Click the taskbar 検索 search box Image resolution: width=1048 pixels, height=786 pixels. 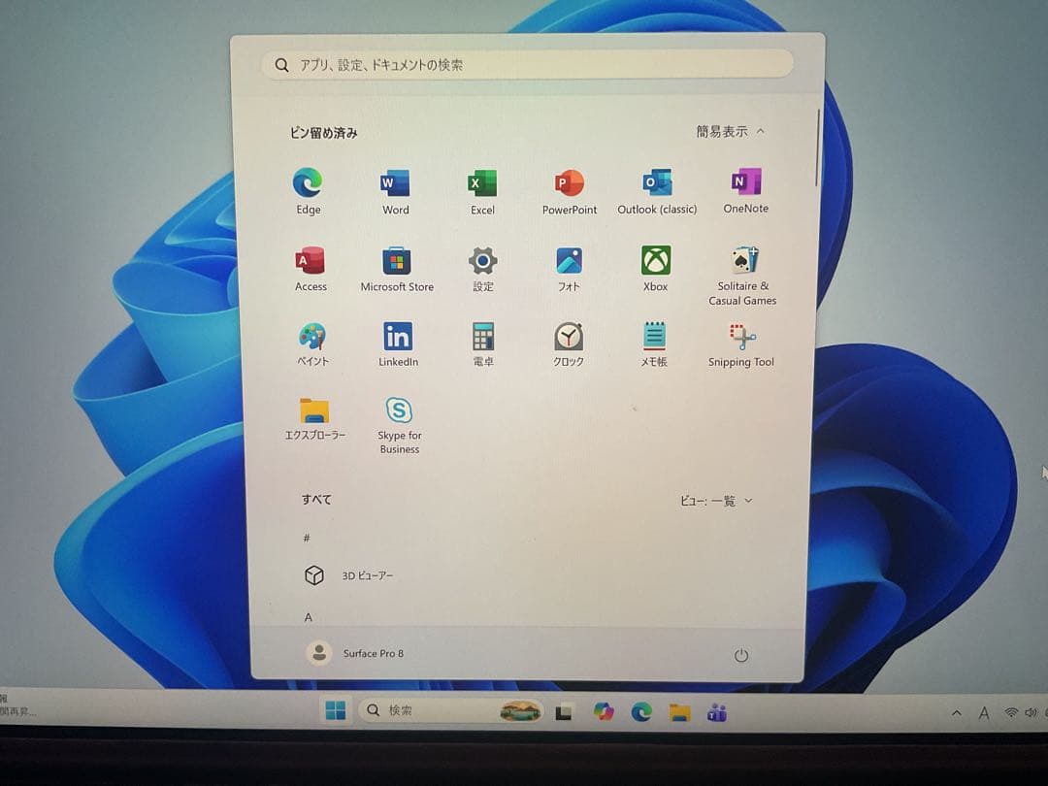pos(450,710)
